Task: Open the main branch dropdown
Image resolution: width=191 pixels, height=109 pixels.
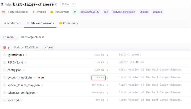Action: click(x=9, y=37)
